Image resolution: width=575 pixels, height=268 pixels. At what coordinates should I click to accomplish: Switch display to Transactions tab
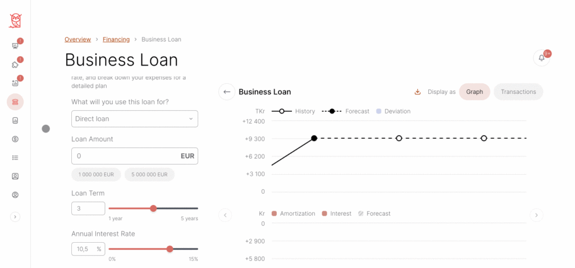[518, 92]
